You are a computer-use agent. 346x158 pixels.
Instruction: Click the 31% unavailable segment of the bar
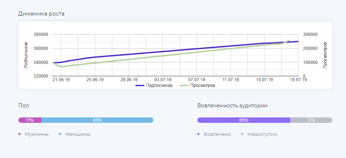[311, 120]
